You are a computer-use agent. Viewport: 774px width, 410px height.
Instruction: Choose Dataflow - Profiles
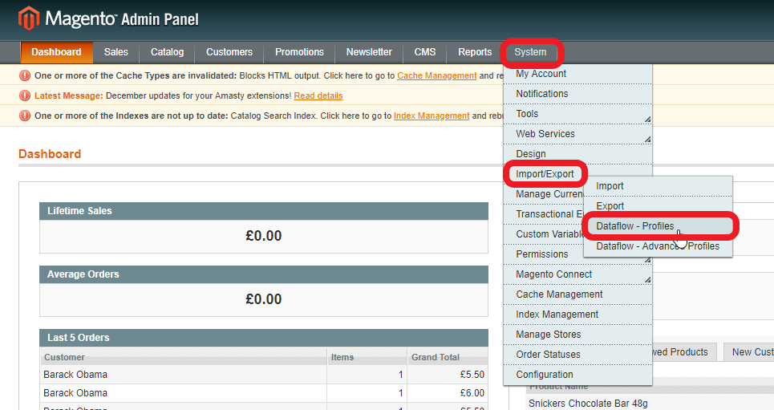pyautogui.click(x=658, y=226)
